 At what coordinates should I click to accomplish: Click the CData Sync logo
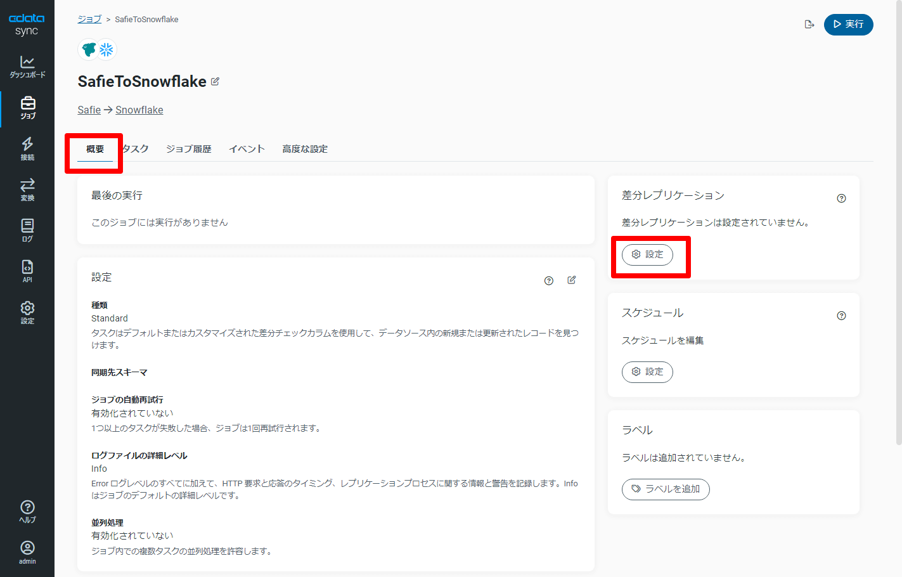coord(27,25)
